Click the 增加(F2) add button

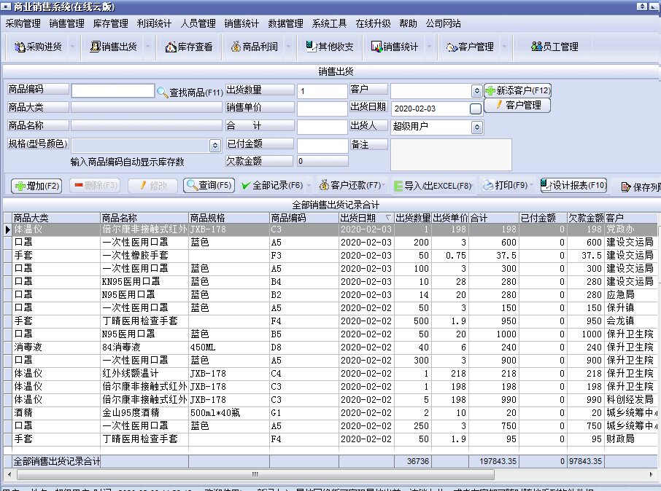[36, 186]
